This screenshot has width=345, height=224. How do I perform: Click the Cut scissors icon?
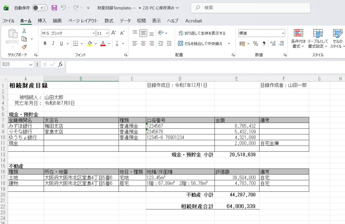point(24,31)
